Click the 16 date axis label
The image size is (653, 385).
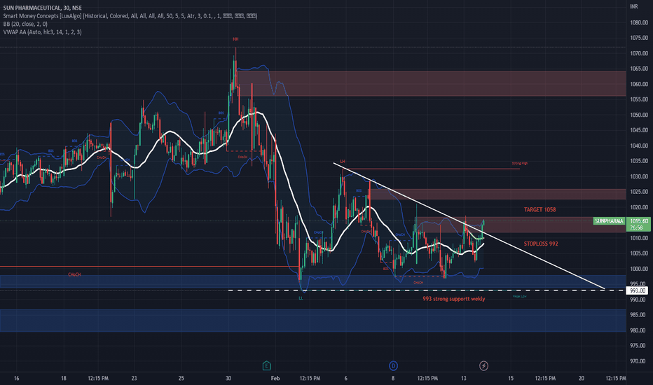pyautogui.click(x=17, y=378)
